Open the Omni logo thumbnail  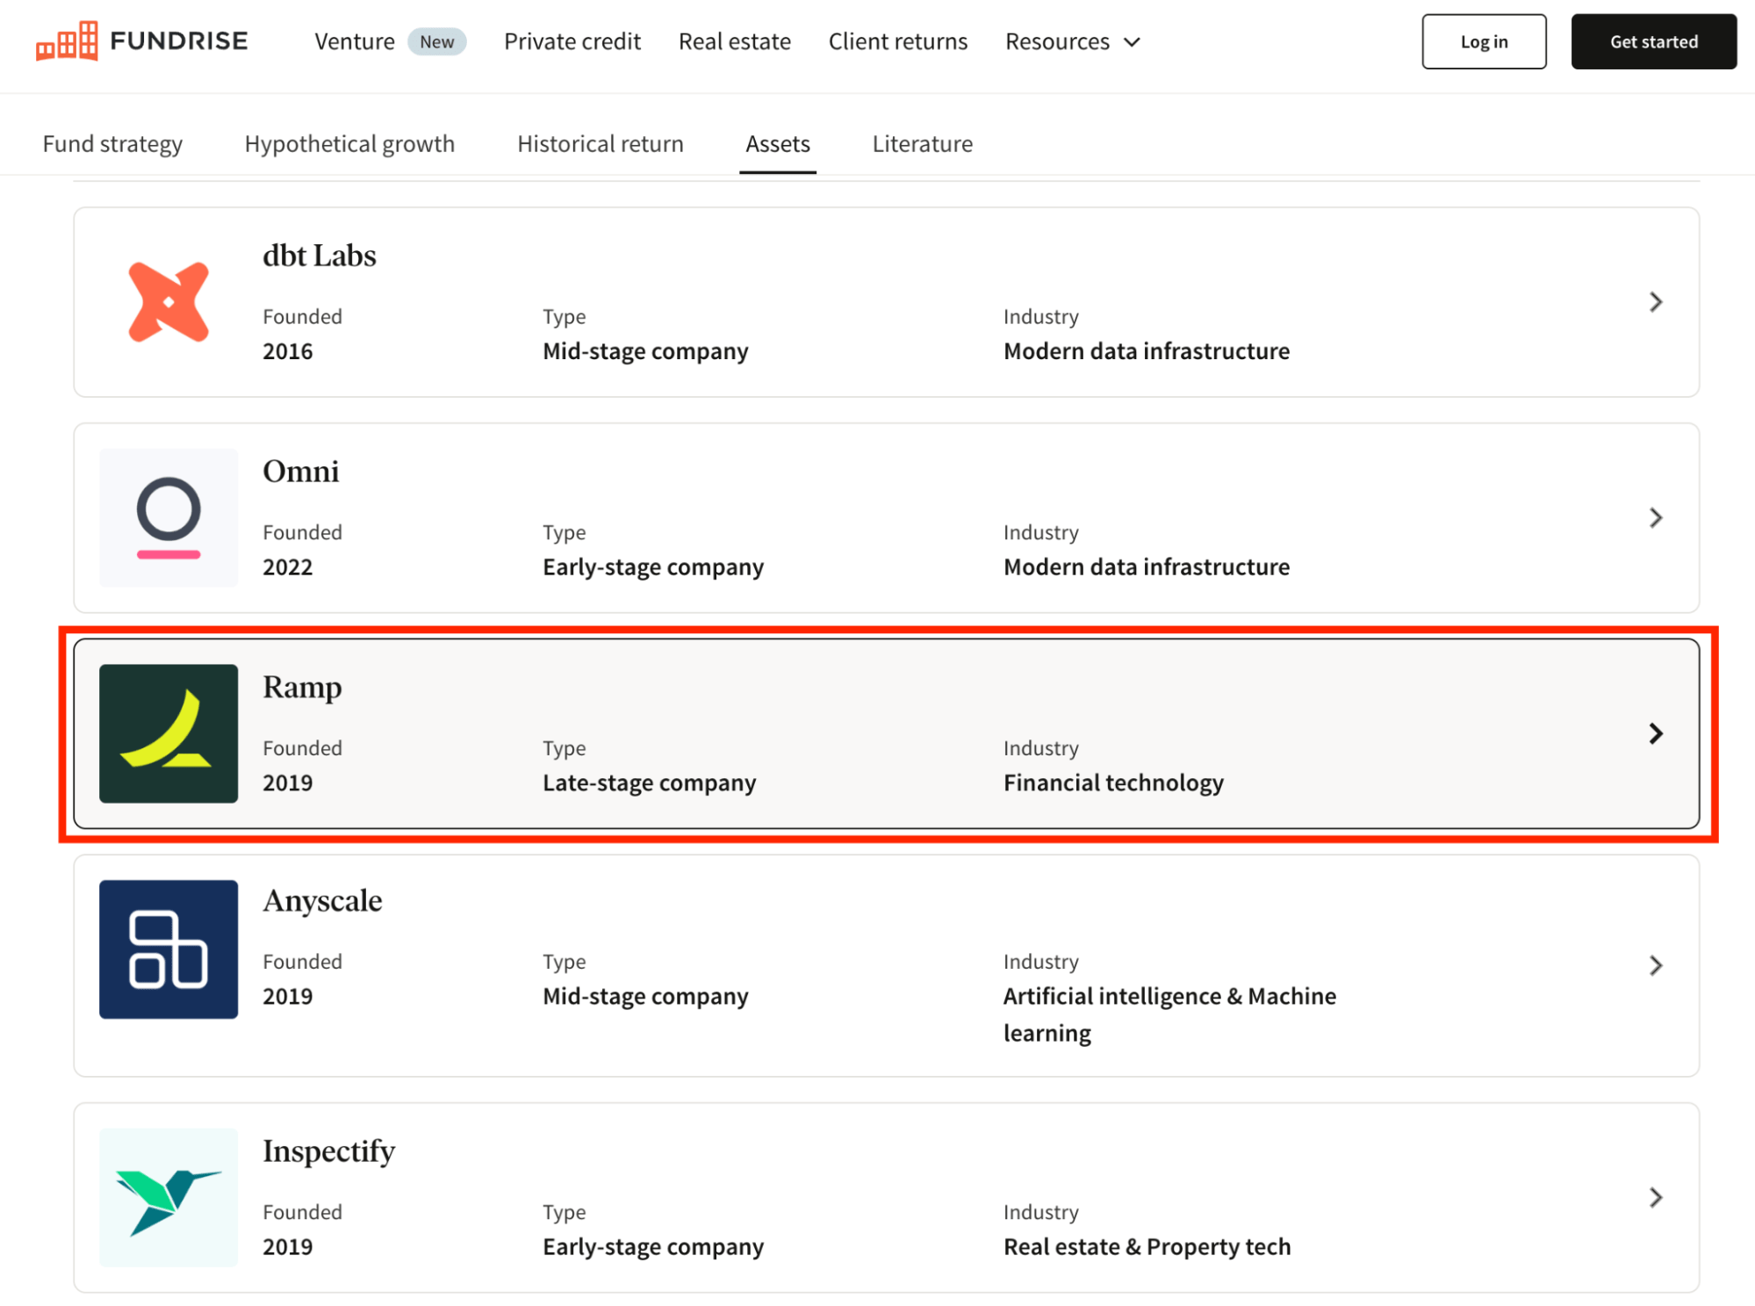(169, 517)
